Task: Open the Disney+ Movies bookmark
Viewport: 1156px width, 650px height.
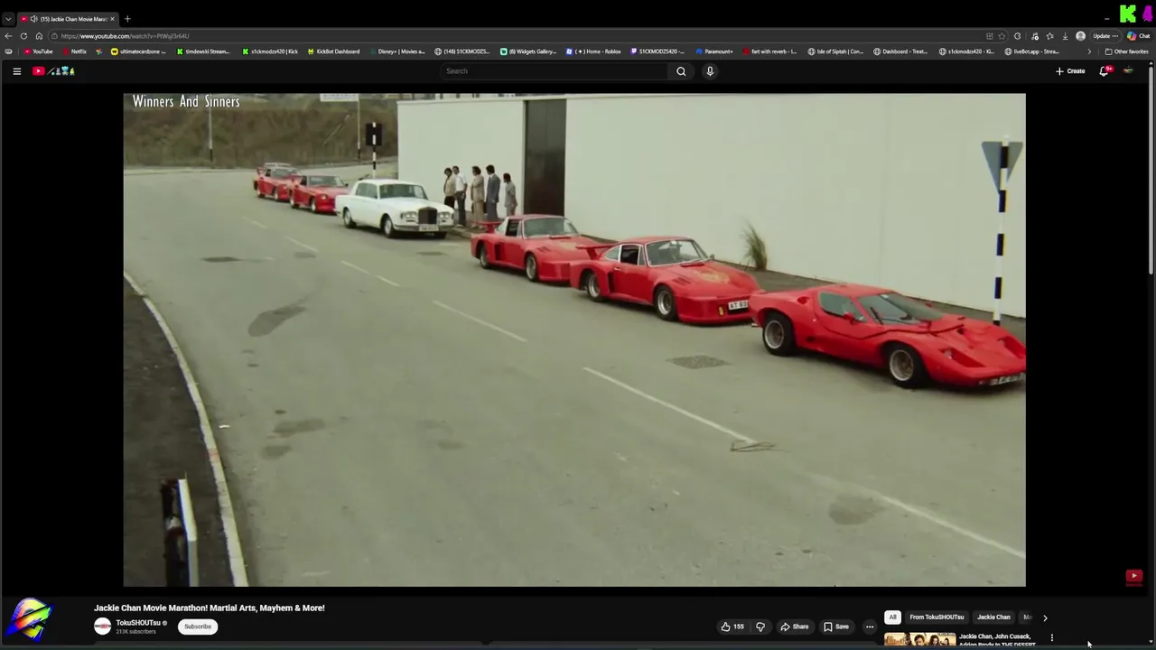Action: point(397,51)
